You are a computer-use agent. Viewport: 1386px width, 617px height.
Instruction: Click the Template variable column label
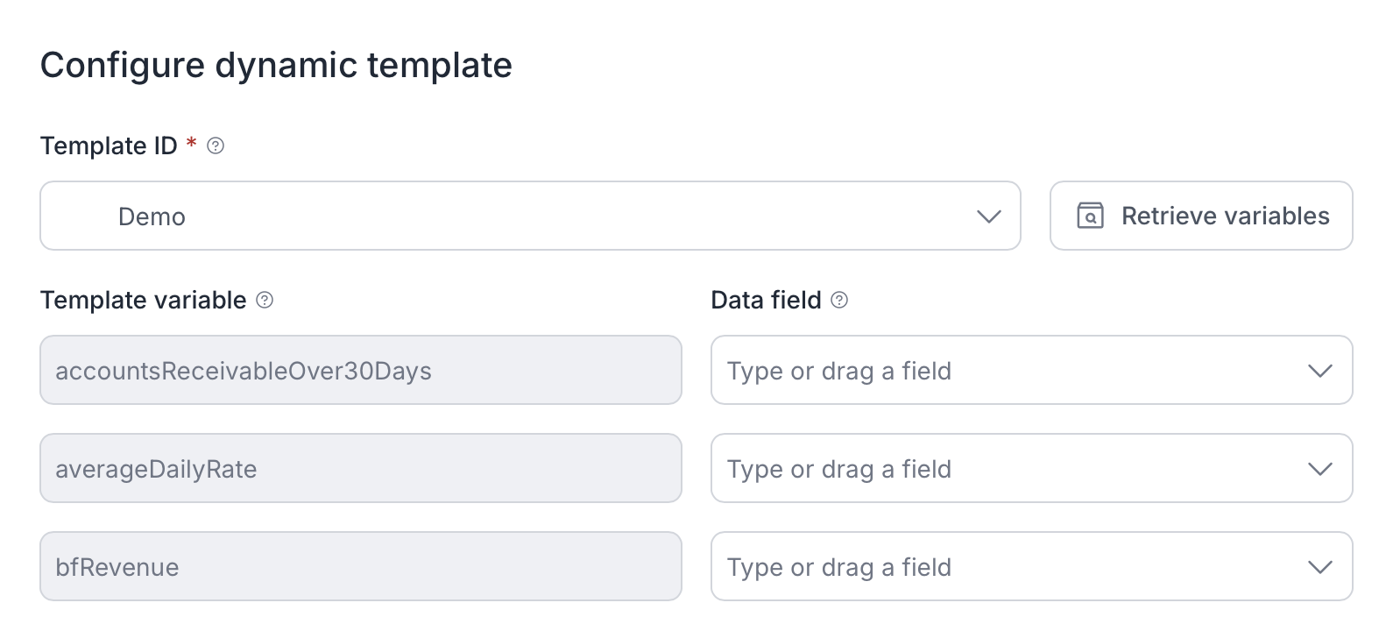point(143,300)
